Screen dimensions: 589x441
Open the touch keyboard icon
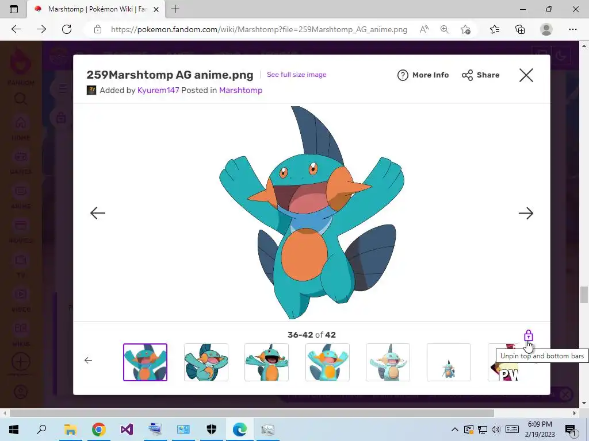pyautogui.click(x=512, y=430)
